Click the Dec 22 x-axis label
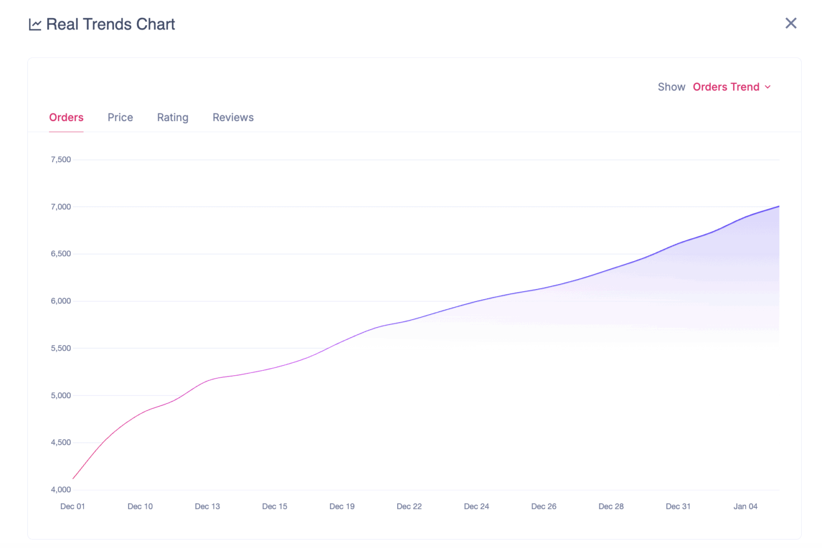The image size is (822, 548). [x=409, y=506]
